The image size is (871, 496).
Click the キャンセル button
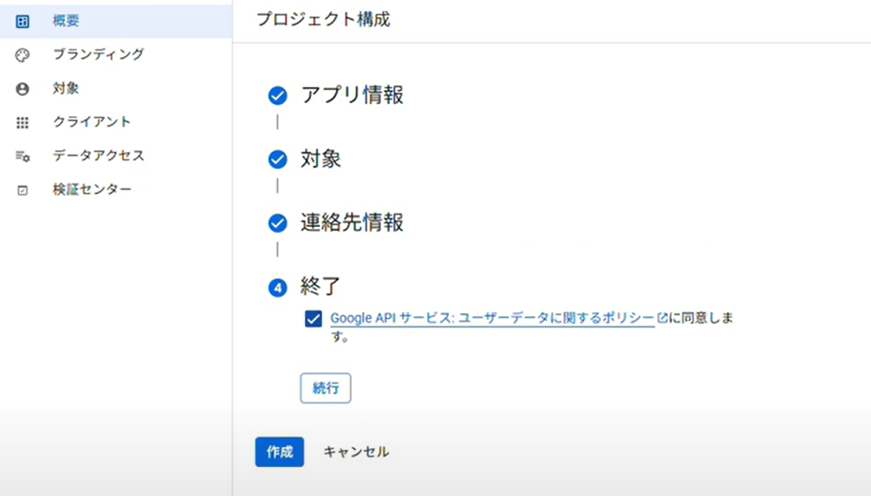pos(356,452)
